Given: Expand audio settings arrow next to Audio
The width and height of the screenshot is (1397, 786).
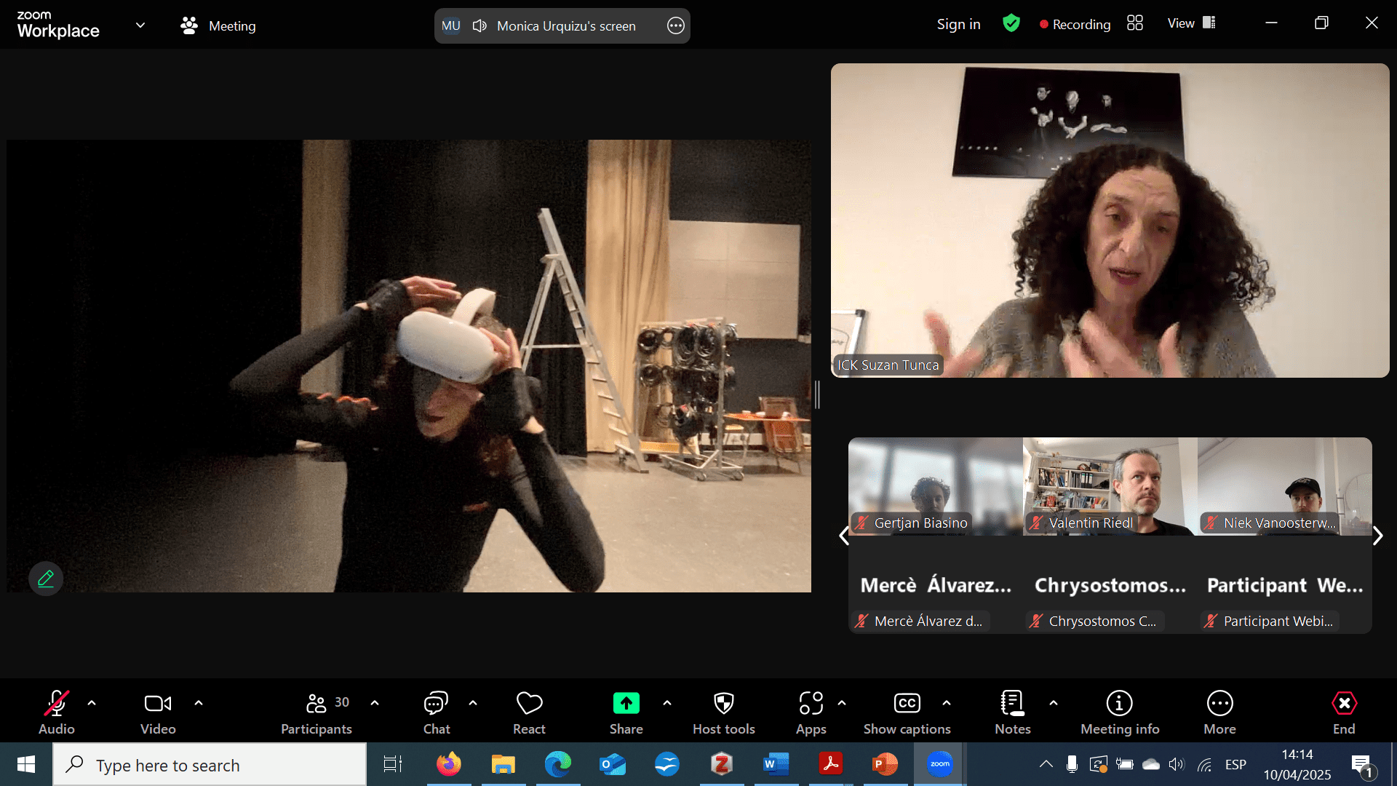Looking at the screenshot, I should [x=92, y=703].
